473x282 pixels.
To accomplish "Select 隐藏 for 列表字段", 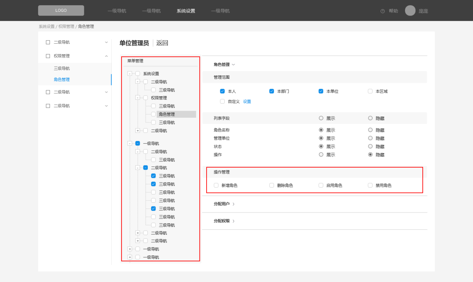I will pos(370,118).
